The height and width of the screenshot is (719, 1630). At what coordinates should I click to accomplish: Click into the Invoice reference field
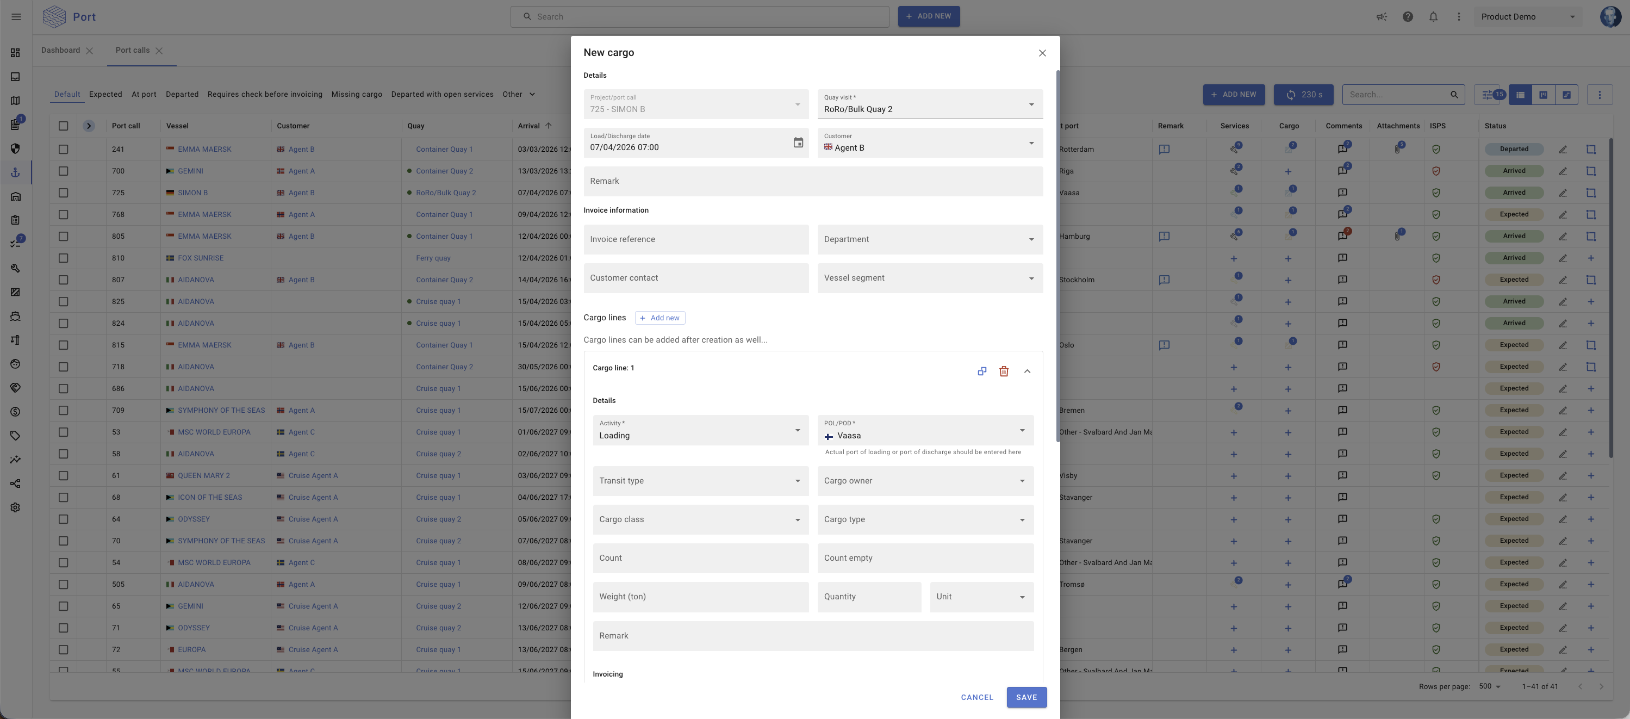pyautogui.click(x=695, y=239)
